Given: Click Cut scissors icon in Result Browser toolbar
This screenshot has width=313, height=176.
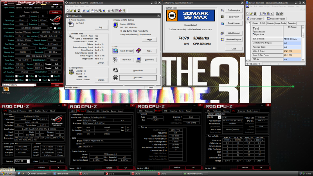Looking at the screenshot, I should click(x=261, y=14).
